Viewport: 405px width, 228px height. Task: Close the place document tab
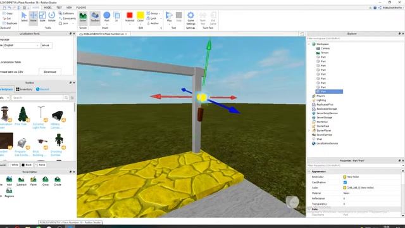point(126,34)
